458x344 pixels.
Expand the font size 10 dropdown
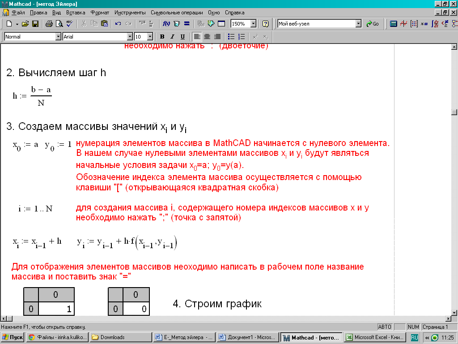[150, 37]
